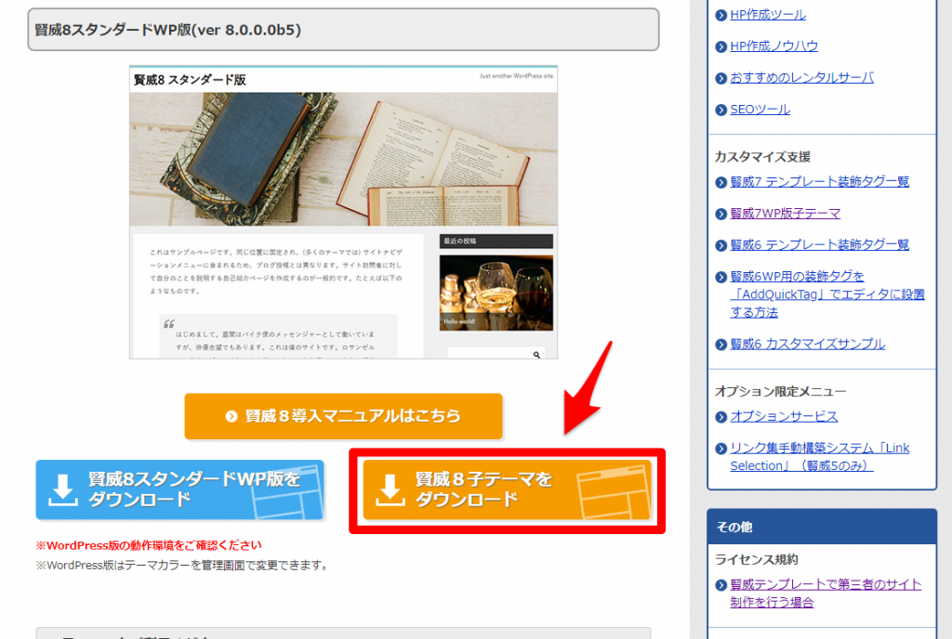Open the リンク集手動構築システム Link Selection link

(820, 457)
